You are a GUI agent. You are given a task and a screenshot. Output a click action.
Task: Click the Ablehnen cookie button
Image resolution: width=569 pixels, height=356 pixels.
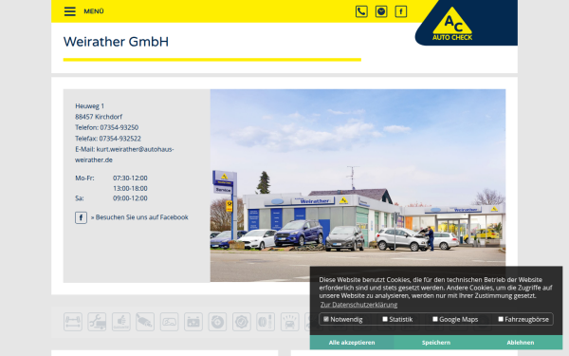[x=521, y=343]
